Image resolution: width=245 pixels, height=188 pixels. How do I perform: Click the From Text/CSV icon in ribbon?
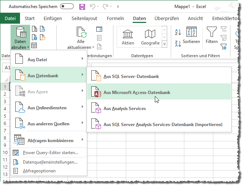(35, 29)
